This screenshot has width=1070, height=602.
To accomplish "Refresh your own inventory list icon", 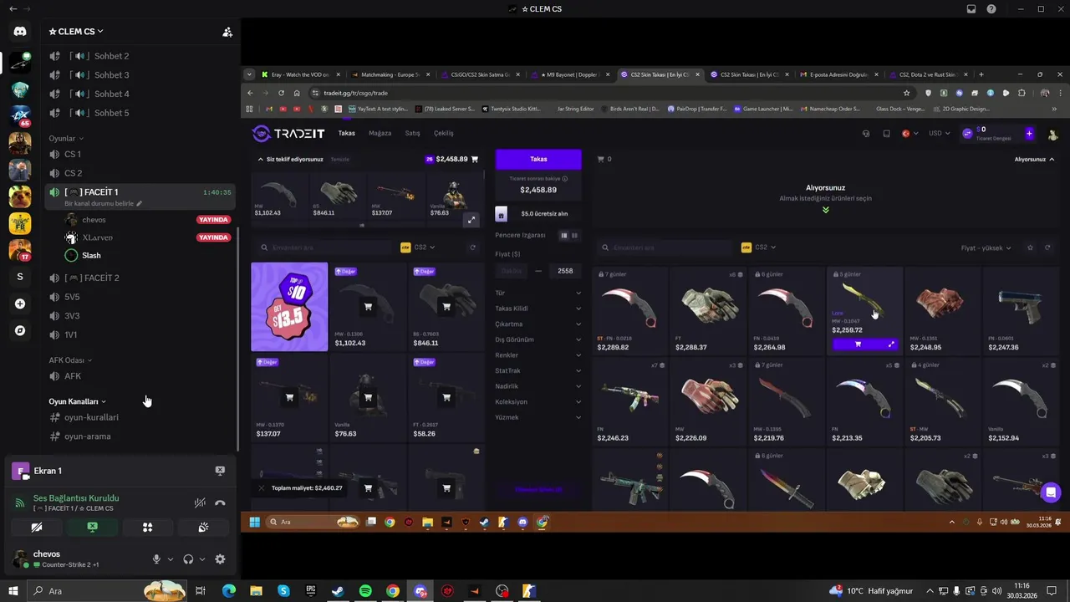I will coord(472,247).
